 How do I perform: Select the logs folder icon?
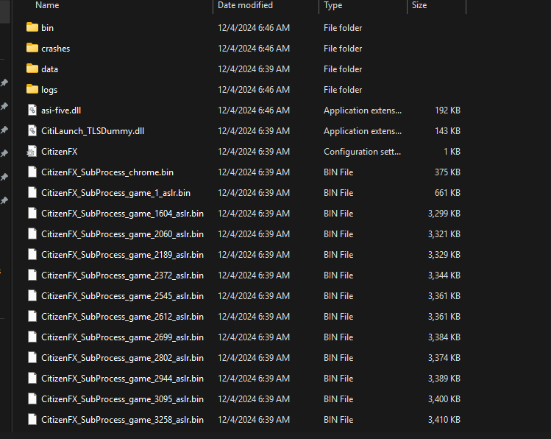tap(32, 89)
